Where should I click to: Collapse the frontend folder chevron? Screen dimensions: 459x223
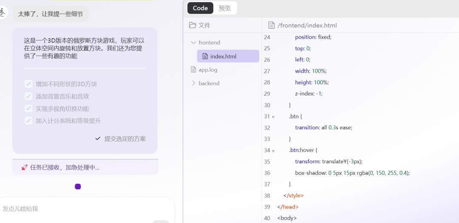click(x=193, y=43)
